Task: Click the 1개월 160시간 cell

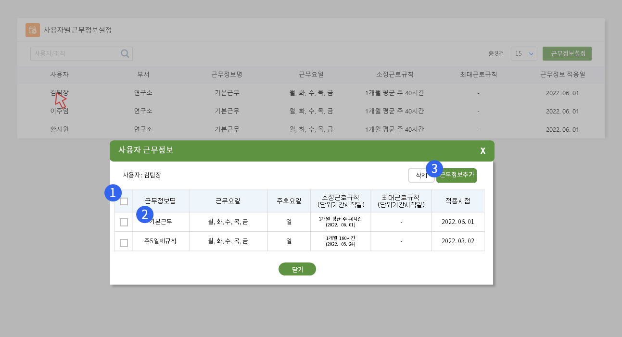Action: point(341,241)
